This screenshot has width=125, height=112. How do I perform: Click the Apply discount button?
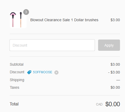coord(109,45)
